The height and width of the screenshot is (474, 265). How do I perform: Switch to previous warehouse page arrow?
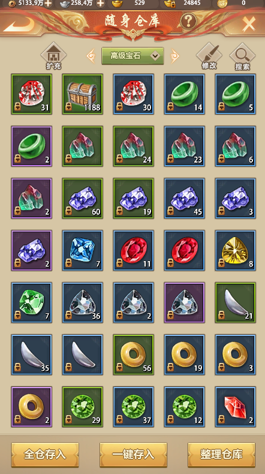[91, 56]
